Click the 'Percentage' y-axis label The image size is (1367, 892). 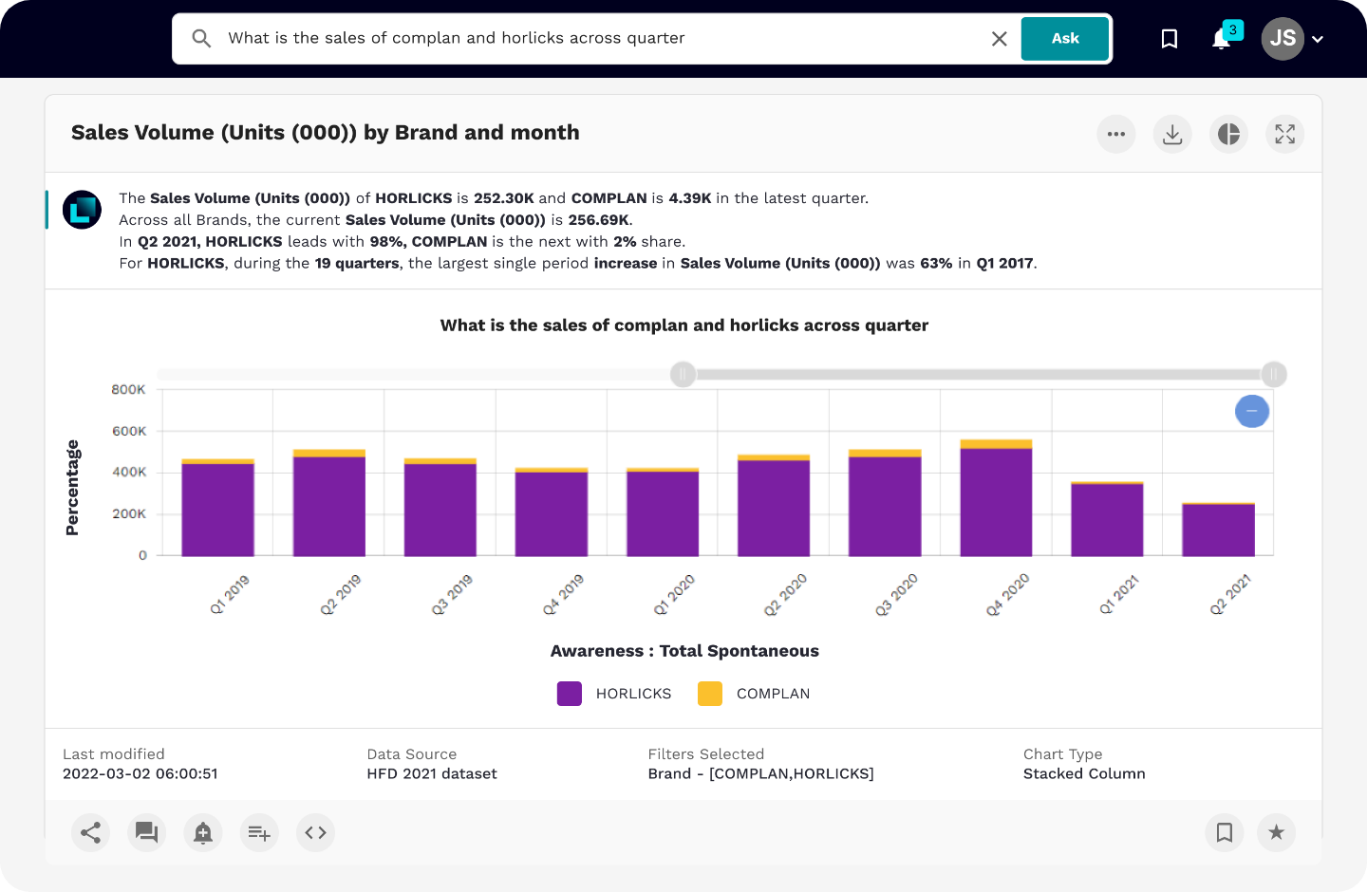pos(72,488)
